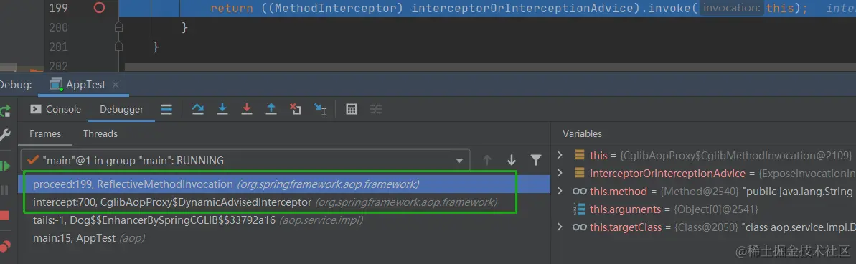Toggle the frames filter funnel icon
856x264 pixels.
point(536,161)
